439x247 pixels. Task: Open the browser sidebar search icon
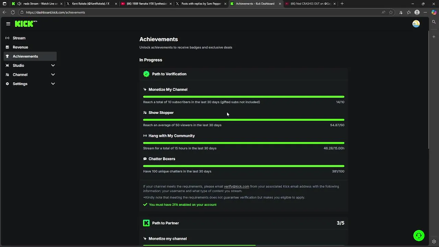coord(434,22)
